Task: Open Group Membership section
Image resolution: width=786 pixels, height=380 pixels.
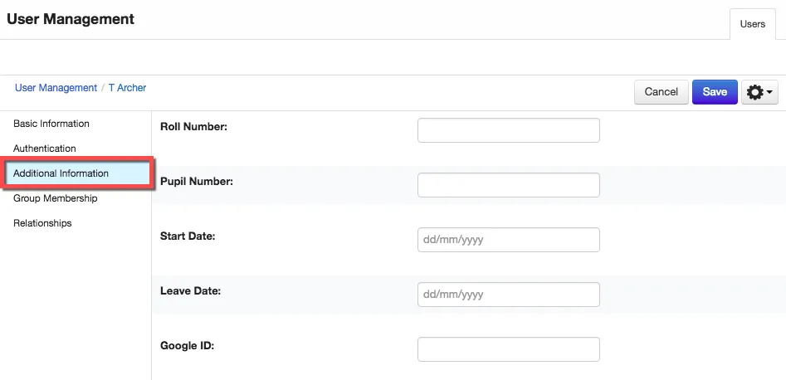Action: (55, 198)
